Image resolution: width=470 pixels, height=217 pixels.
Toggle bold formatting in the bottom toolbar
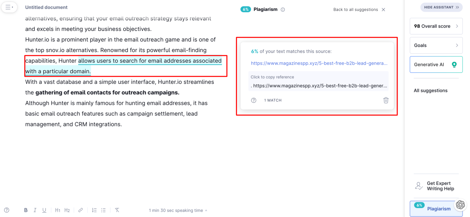click(26, 210)
